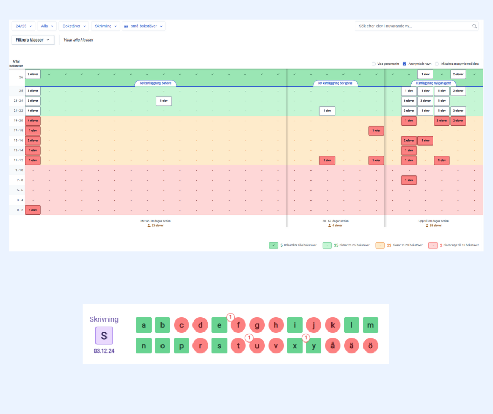Screen dimensions: 493x414
Task: Click the red letter 'ö' circle
Action: [370, 346]
